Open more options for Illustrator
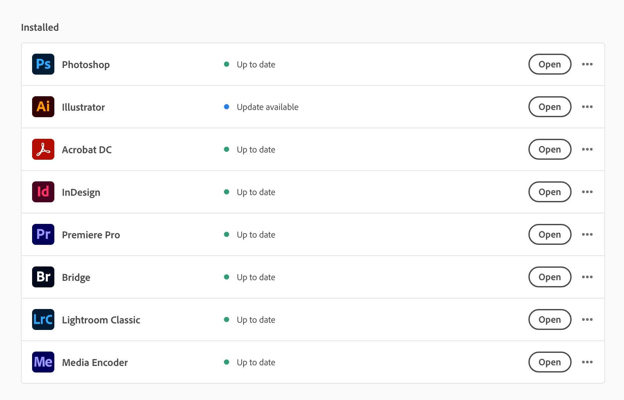Screen dimensions: 624x400 pyautogui.click(x=587, y=107)
